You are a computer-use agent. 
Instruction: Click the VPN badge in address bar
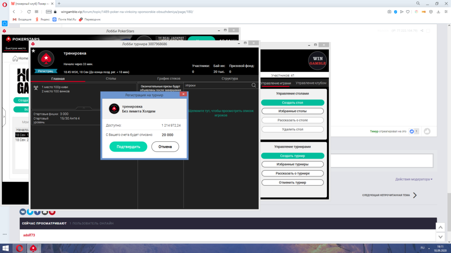point(49,12)
